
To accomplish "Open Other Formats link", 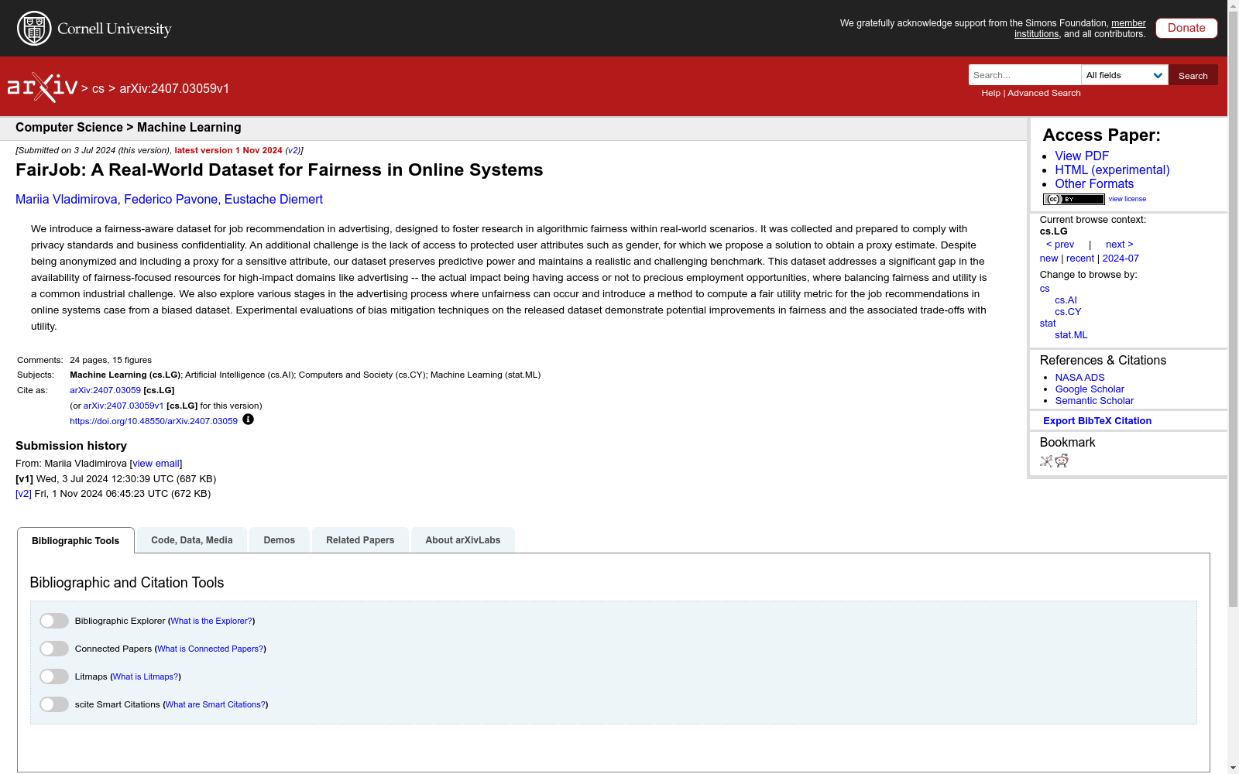I will (x=1094, y=183).
